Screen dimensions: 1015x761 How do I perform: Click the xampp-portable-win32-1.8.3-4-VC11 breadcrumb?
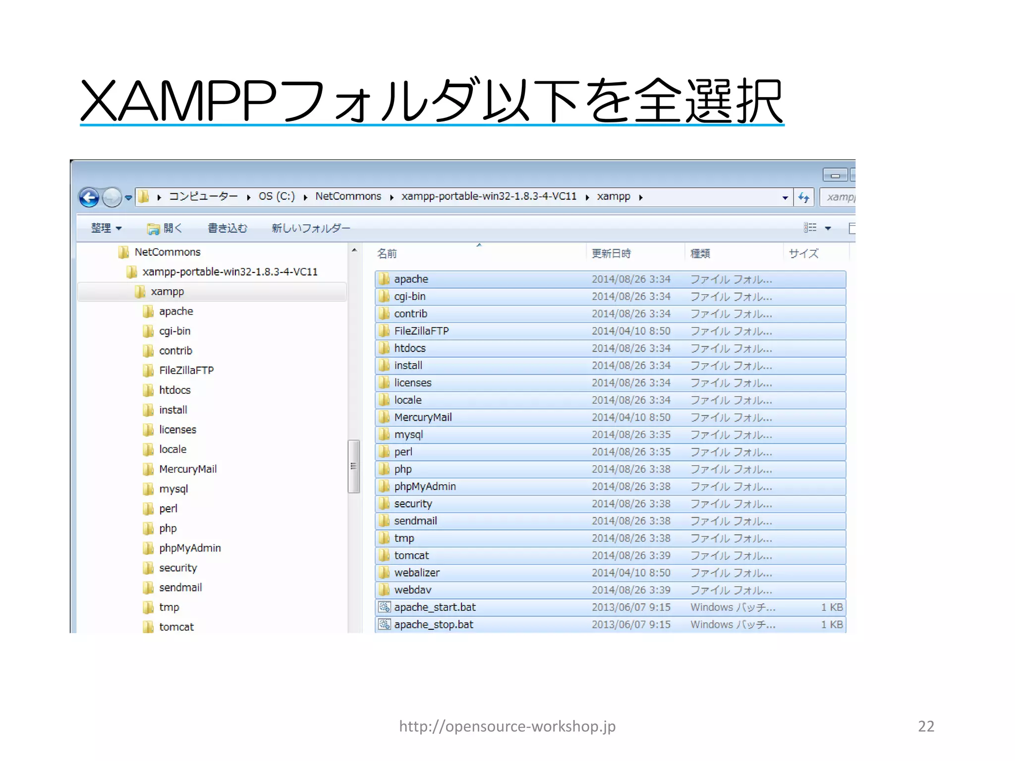click(x=489, y=196)
